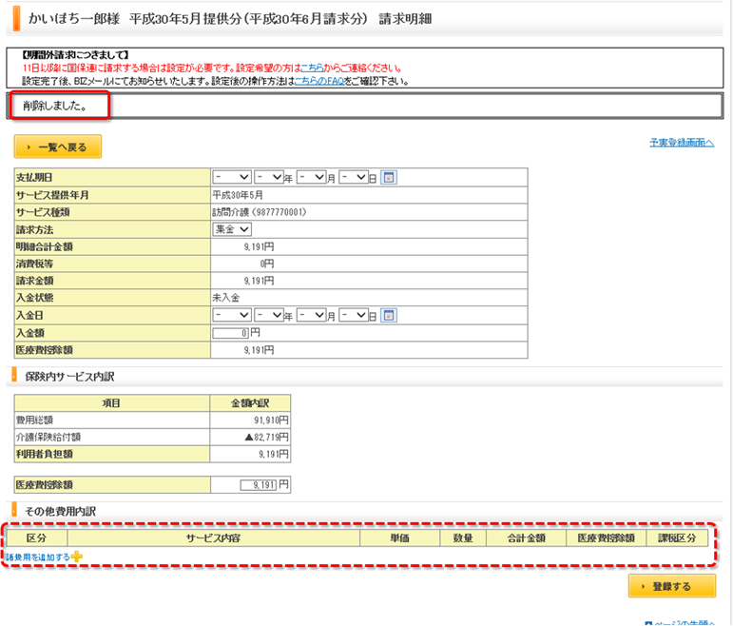This screenshot has width=733, height=626.
Task: Click the 項目 column header
Action: pyautogui.click(x=112, y=402)
